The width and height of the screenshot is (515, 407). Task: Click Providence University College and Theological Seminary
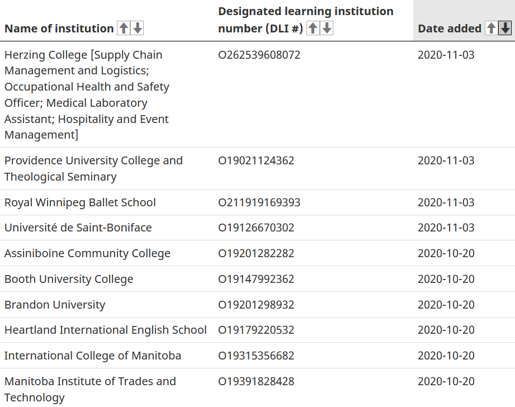coord(93,168)
